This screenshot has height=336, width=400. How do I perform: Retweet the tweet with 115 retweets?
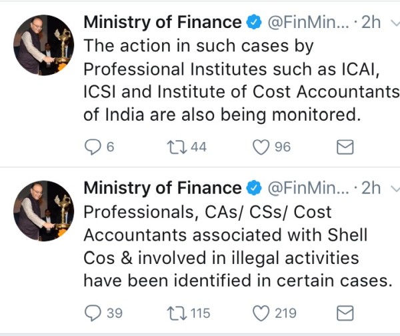[175, 313]
